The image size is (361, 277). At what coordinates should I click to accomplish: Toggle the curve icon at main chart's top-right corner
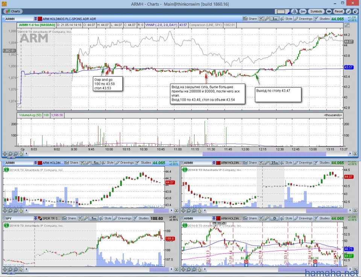coord(347,25)
